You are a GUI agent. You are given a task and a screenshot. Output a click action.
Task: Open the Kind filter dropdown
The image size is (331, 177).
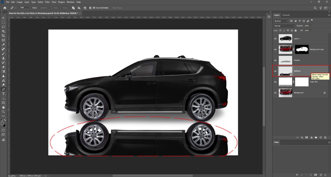click(281, 21)
